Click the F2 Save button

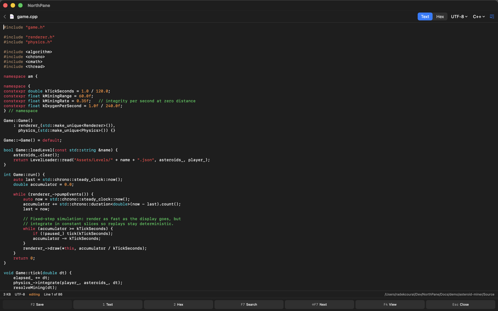pos(37,304)
